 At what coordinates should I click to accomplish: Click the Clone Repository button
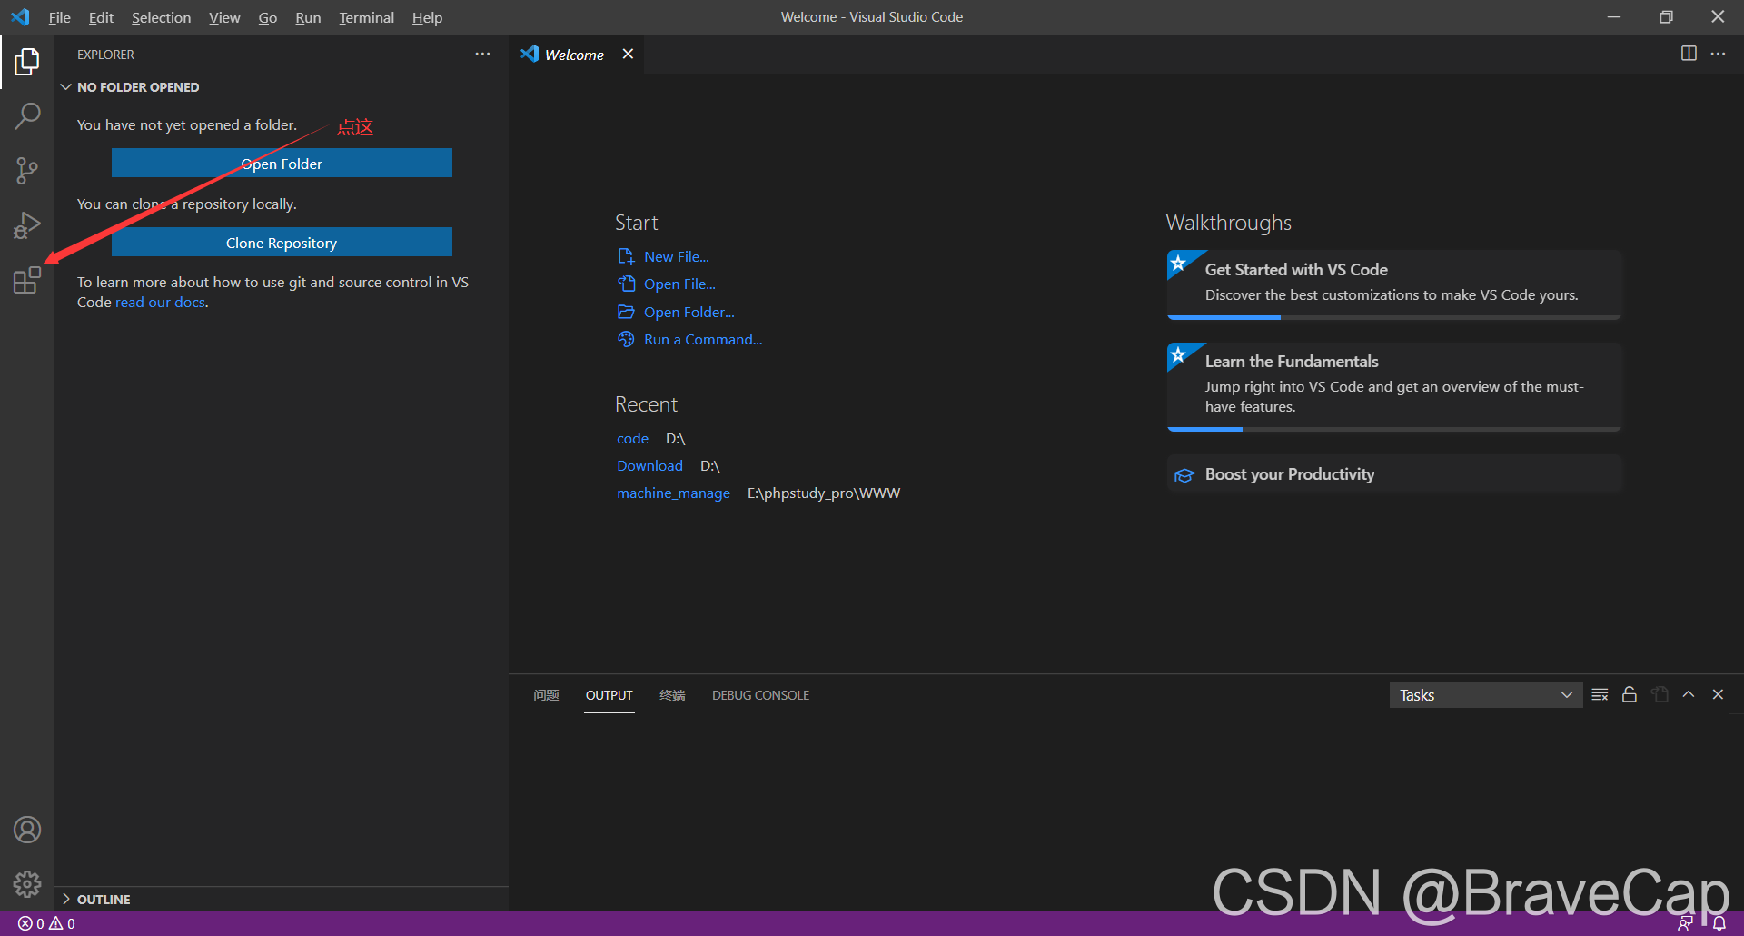(x=282, y=243)
